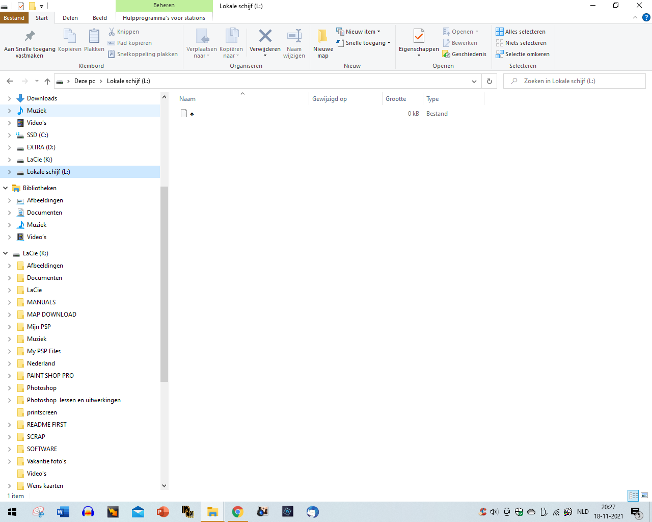This screenshot has height=522, width=652.
Task: Open the Nieuw item dropdown
Action: pos(359,32)
